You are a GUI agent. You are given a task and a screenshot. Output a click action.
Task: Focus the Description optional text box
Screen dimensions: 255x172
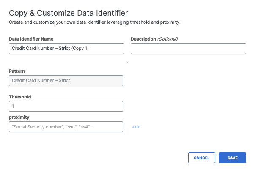[188, 49]
